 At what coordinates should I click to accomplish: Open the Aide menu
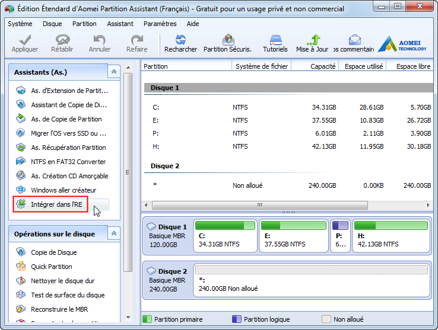193,24
